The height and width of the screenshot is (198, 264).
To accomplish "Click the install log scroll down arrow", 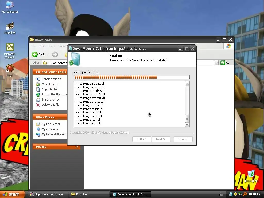I will click(187, 125).
